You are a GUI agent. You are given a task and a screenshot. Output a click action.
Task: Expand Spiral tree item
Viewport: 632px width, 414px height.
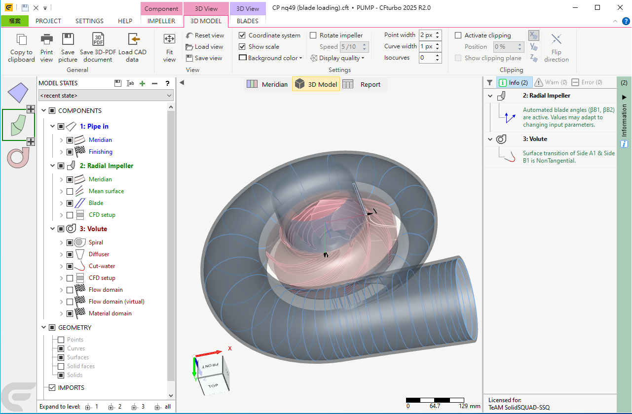point(62,242)
